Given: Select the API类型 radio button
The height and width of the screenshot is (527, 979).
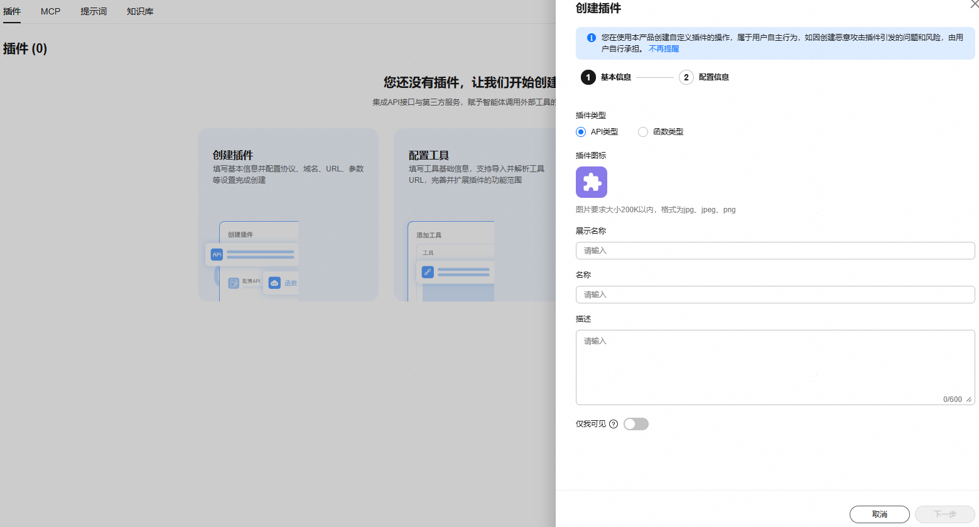Looking at the screenshot, I should point(581,132).
